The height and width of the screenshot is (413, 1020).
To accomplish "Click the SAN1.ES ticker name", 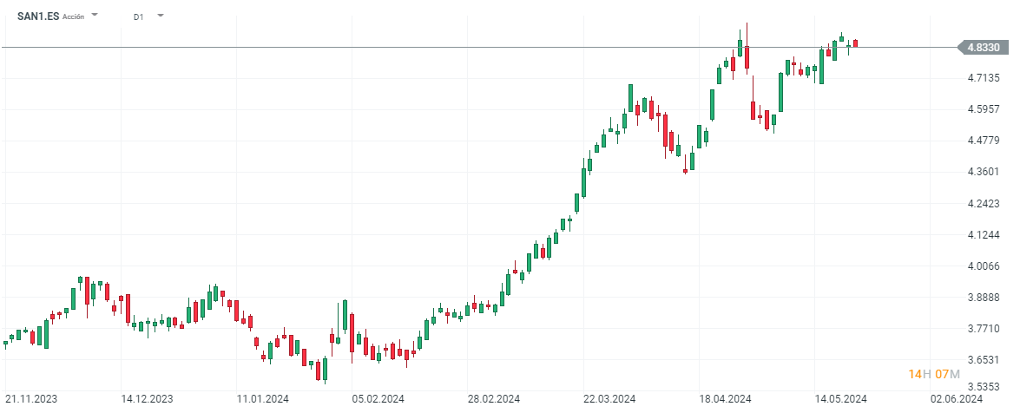I will click(38, 16).
